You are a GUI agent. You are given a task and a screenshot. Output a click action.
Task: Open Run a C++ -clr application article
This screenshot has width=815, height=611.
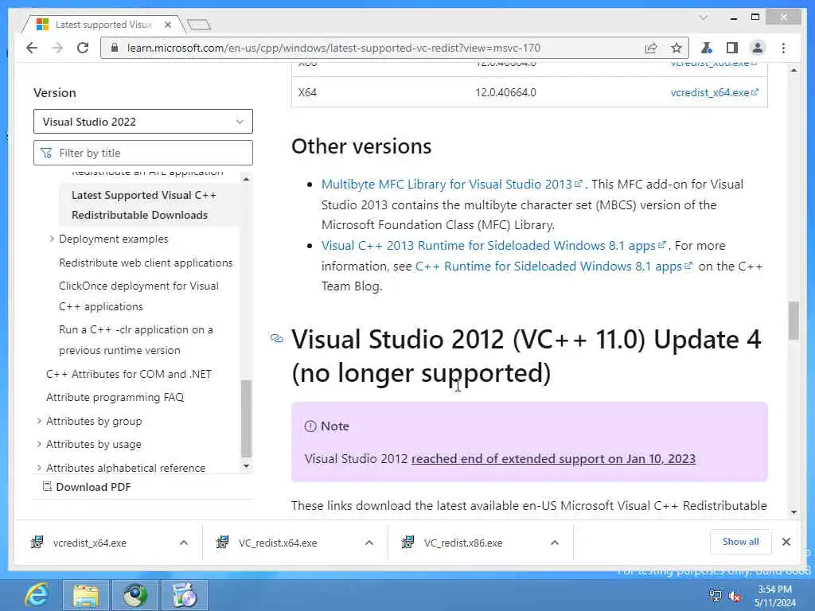[135, 340]
